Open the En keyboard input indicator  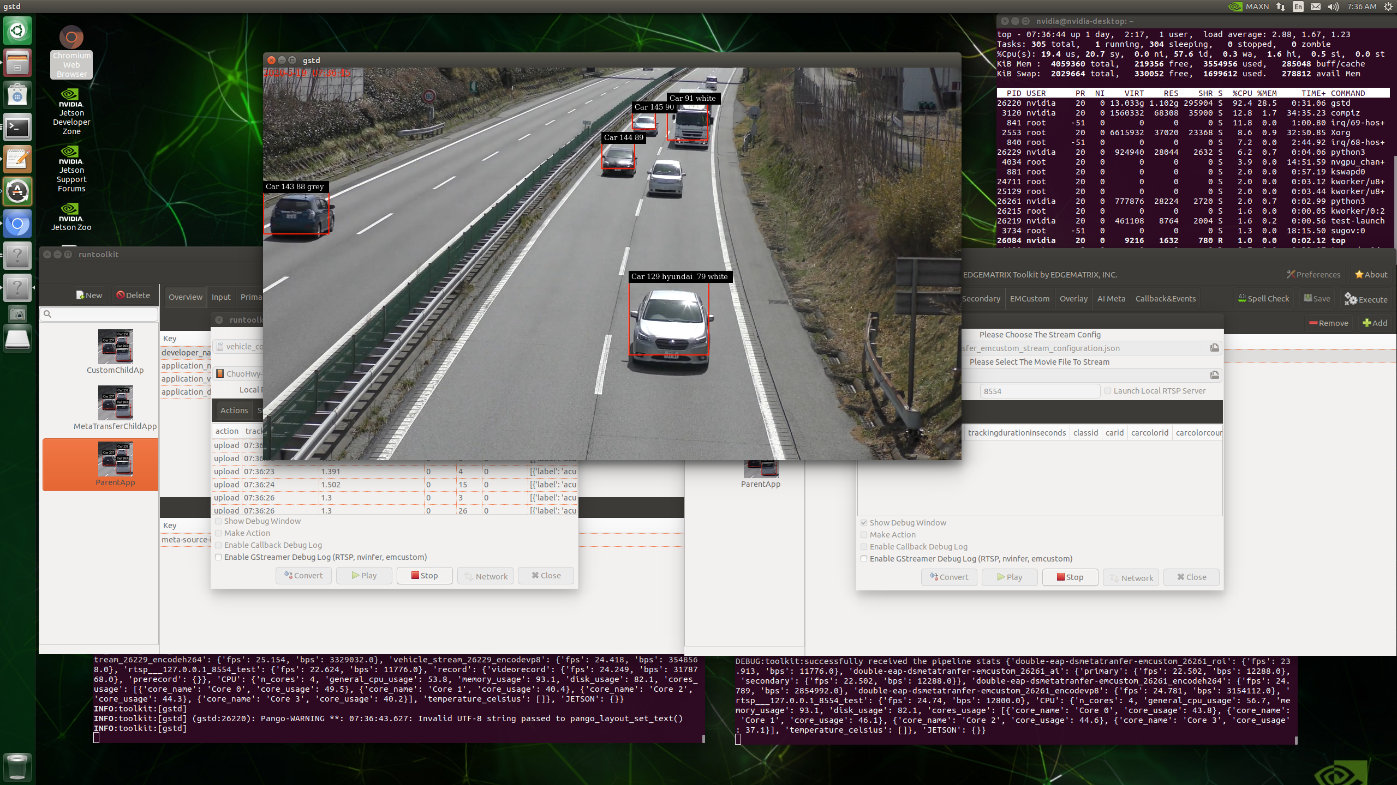(1298, 7)
